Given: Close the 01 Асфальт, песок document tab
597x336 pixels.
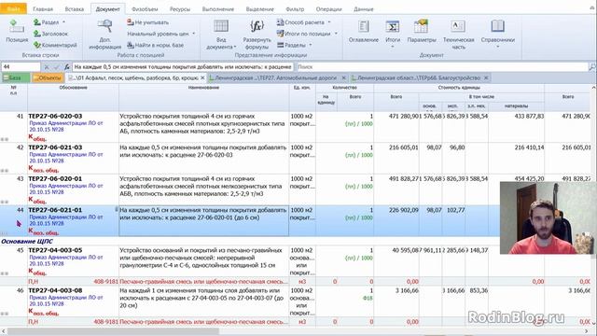Looking at the screenshot, I should click(x=202, y=77).
